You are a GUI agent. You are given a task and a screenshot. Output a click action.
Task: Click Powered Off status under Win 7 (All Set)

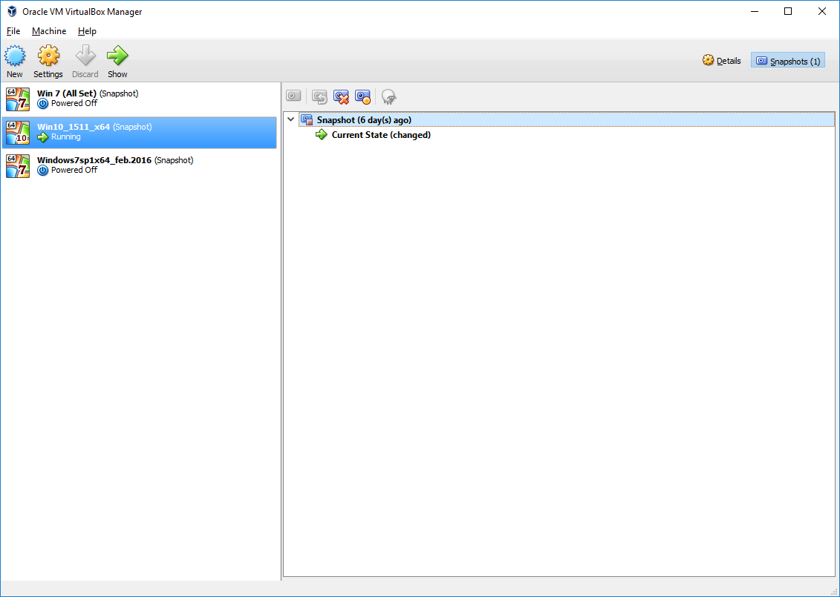[74, 103]
